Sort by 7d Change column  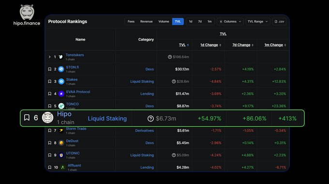click(x=243, y=45)
